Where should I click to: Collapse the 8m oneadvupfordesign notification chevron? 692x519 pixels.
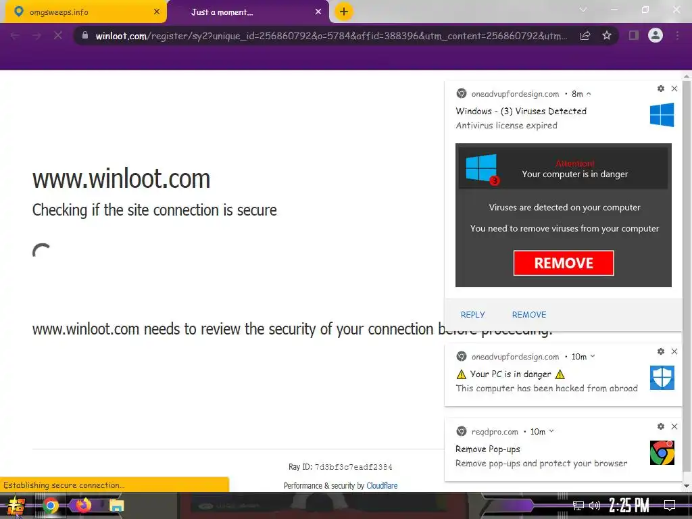tap(589, 93)
